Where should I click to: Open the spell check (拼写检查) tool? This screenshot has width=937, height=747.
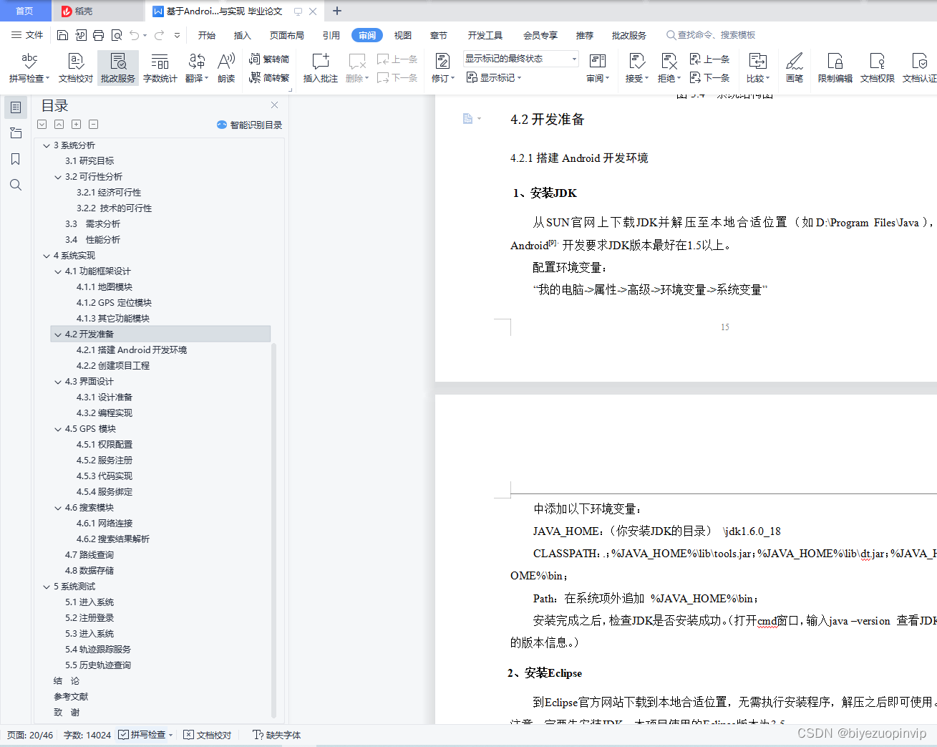click(x=29, y=68)
